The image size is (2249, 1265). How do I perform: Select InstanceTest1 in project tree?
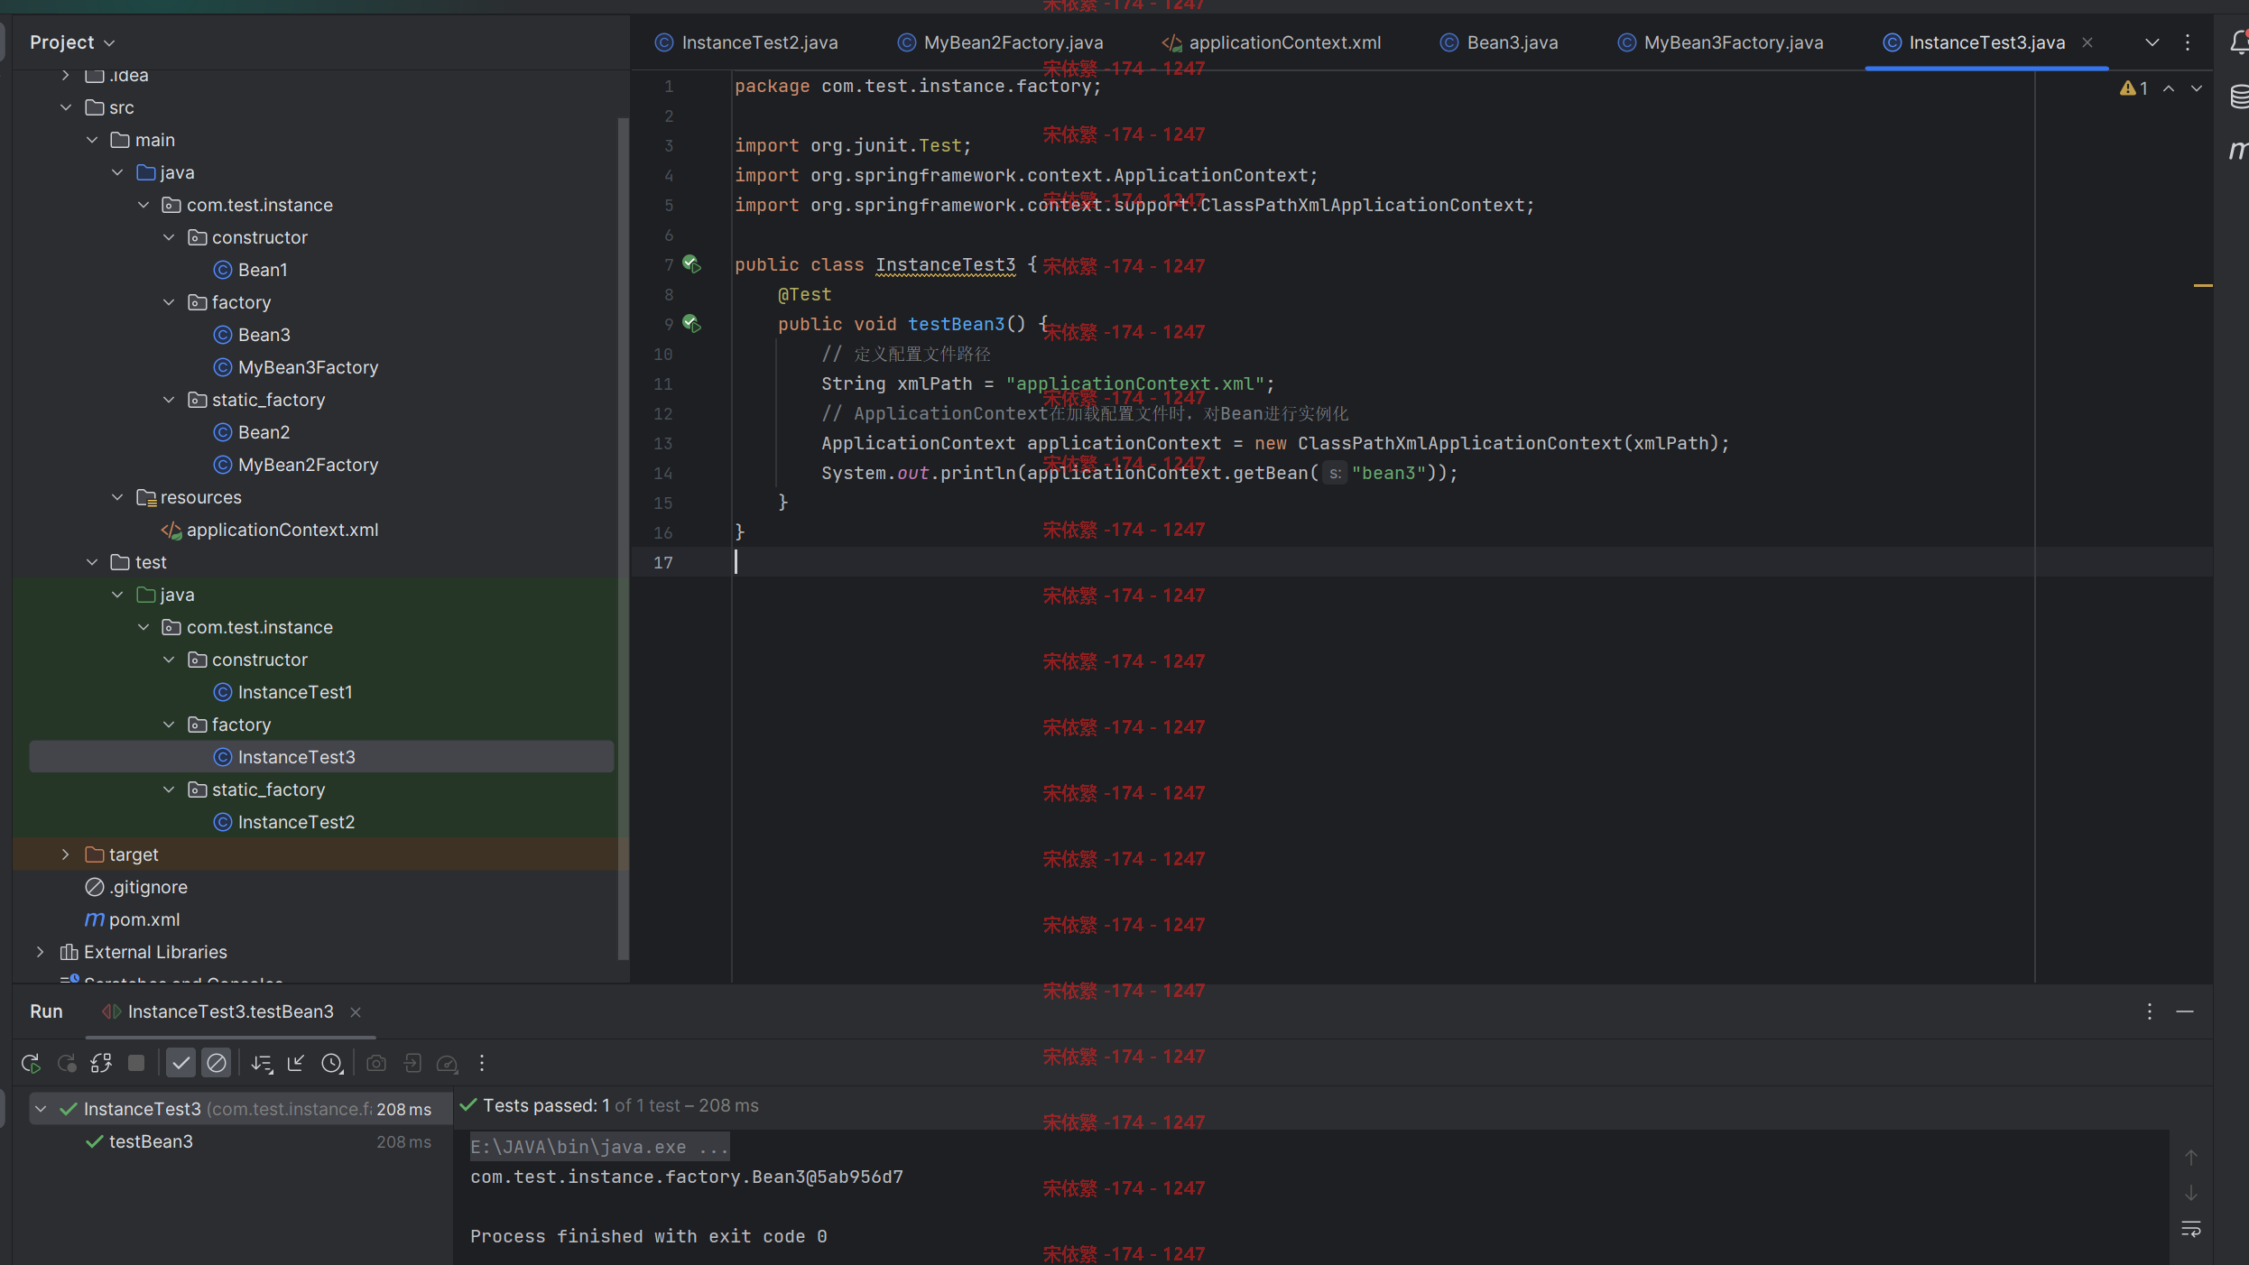point(295,692)
